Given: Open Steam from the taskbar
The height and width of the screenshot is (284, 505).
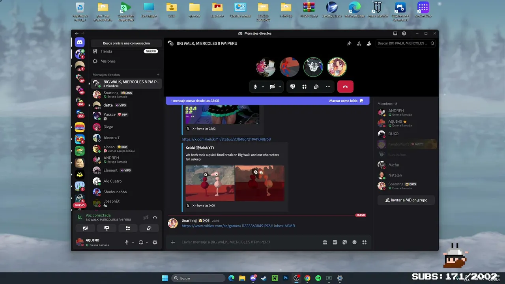Looking at the screenshot, I should [264, 278].
